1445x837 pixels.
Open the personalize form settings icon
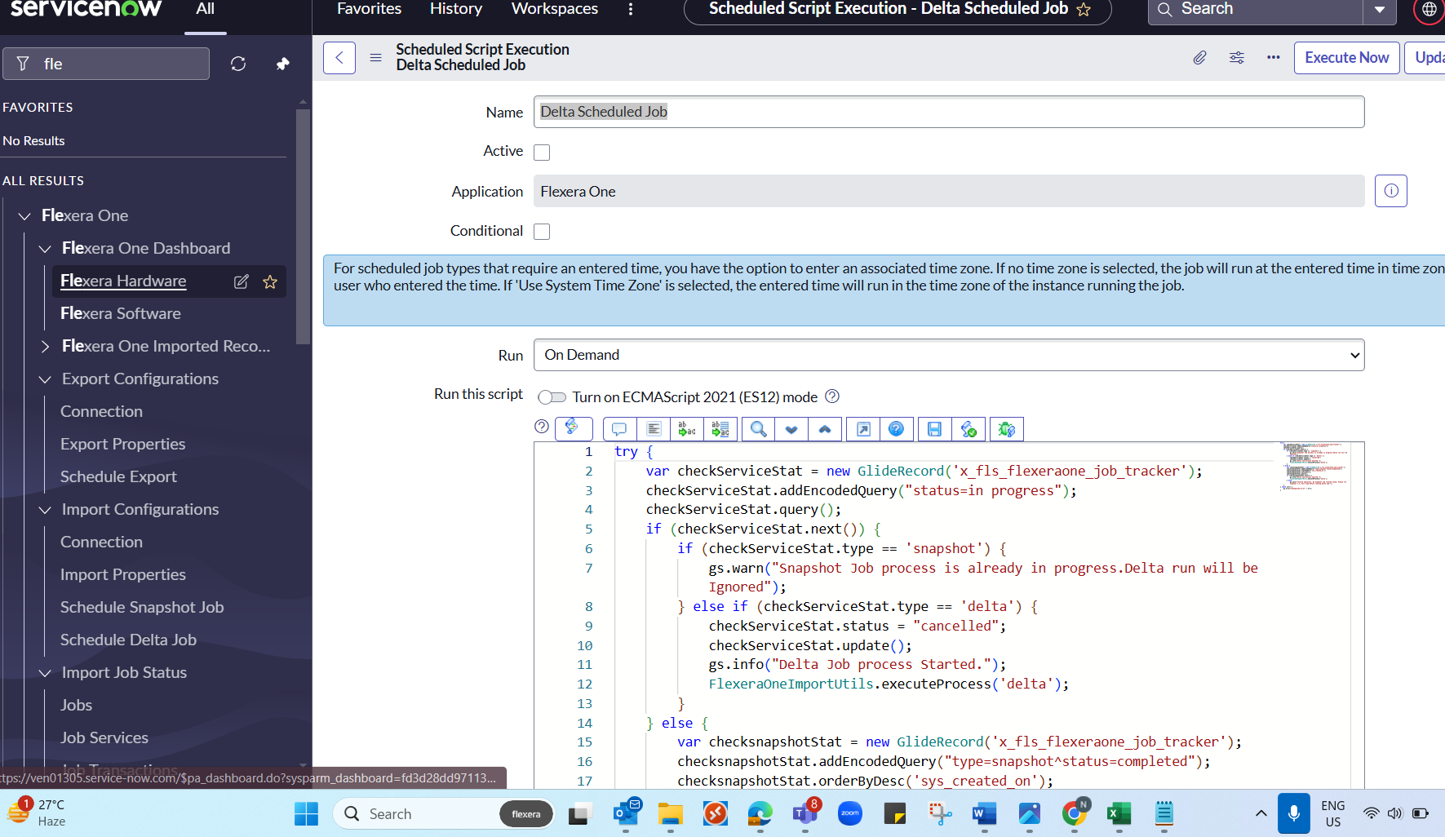tap(1237, 58)
